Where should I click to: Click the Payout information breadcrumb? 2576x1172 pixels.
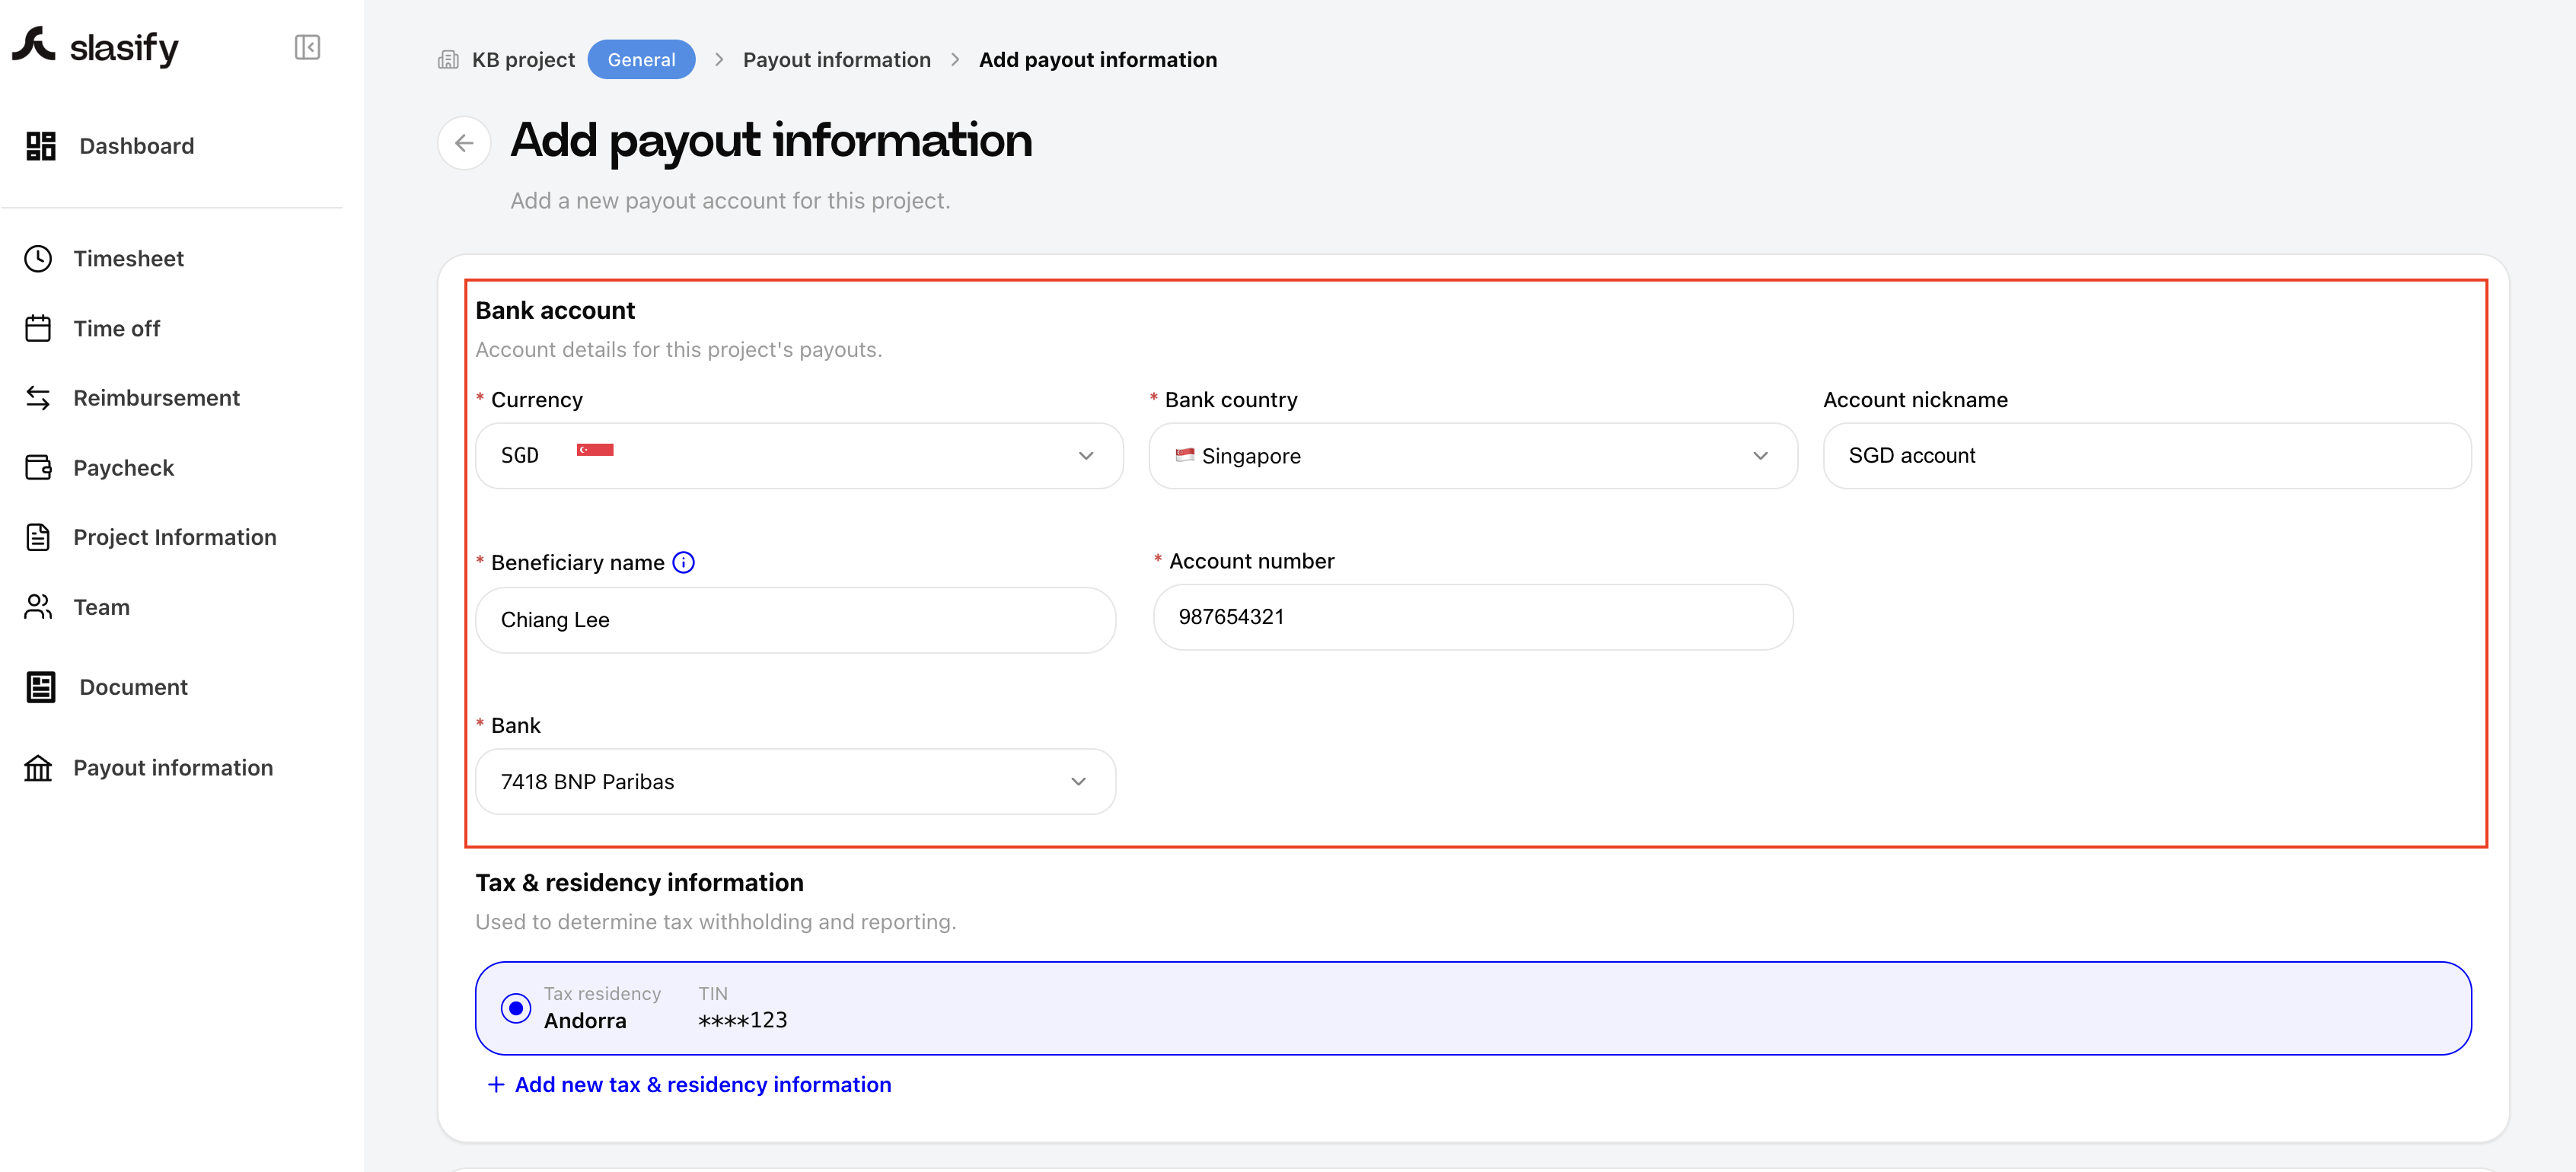pos(836,60)
